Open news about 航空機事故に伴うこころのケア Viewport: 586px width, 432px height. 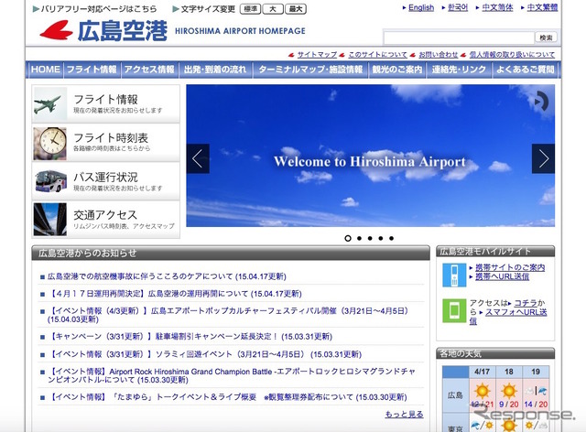click(x=167, y=276)
